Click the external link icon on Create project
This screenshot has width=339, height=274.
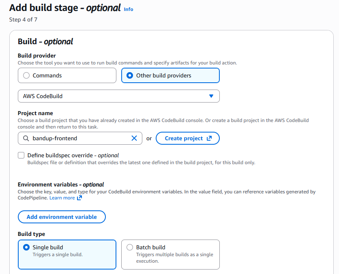click(209, 138)
